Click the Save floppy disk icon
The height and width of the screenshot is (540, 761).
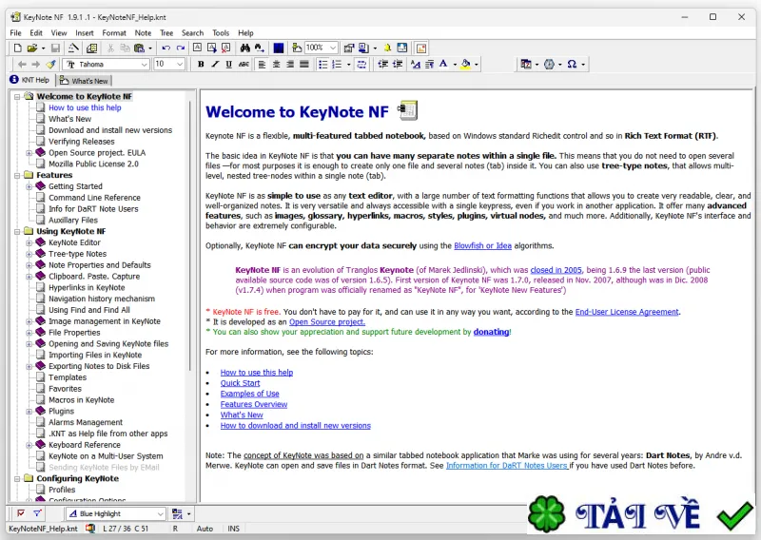(x=55, y=48)
